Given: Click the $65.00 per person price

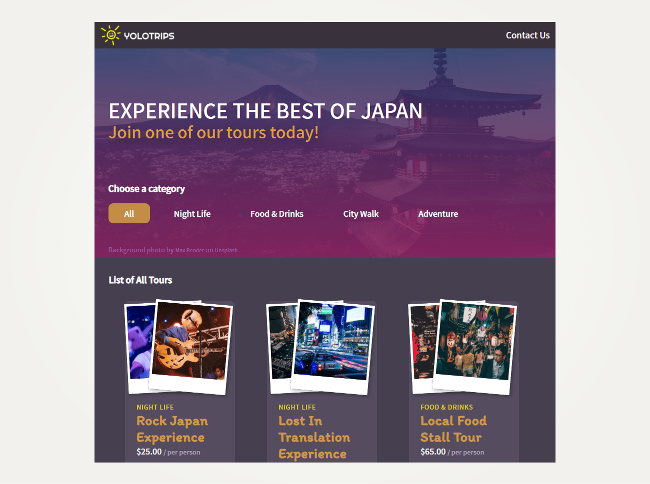Looking at the screenshot, I should pos(452,452).
